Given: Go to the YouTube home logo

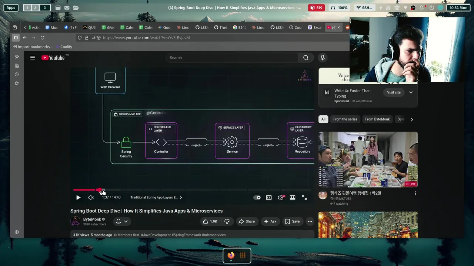Looking at the screenshot, I should point(53,58).
